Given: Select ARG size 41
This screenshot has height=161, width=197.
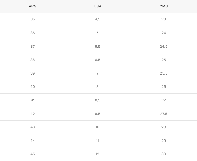Looking at the screenshot, I should tap(33, 100).
